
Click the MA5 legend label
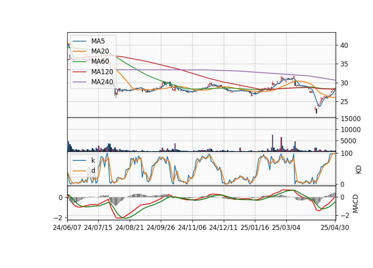(98, 41)
